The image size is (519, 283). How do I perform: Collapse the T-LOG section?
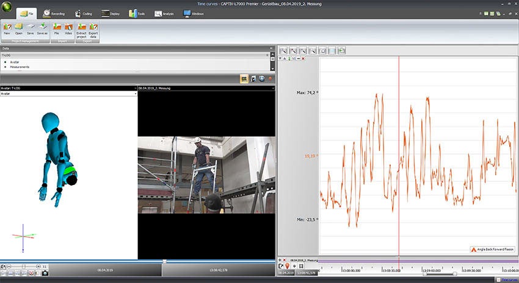click(267, 55)
